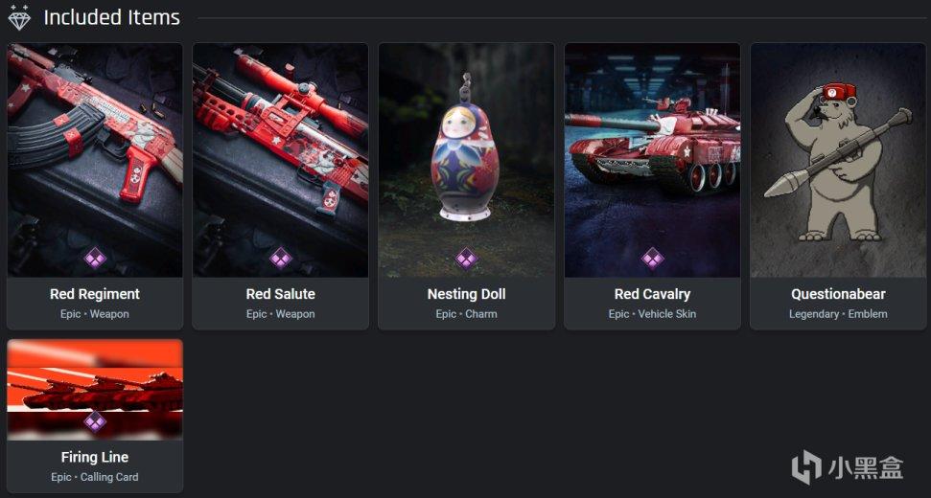Image resolution: width=931 pixels, height=498 pixels.
Task: Open the Questionabear emblem image
Action: click(x=838, y=160)
